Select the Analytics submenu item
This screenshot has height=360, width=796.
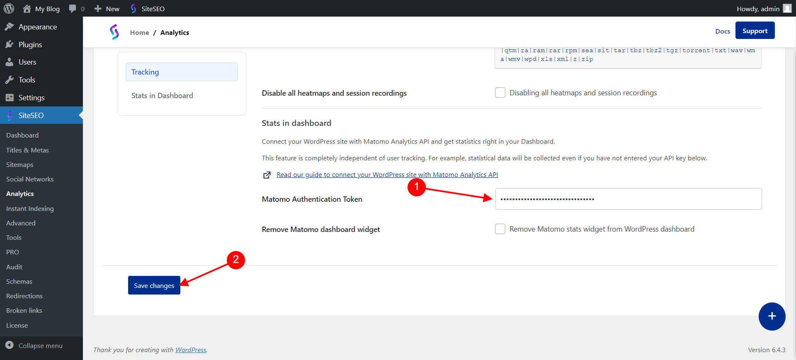[20, 194]
